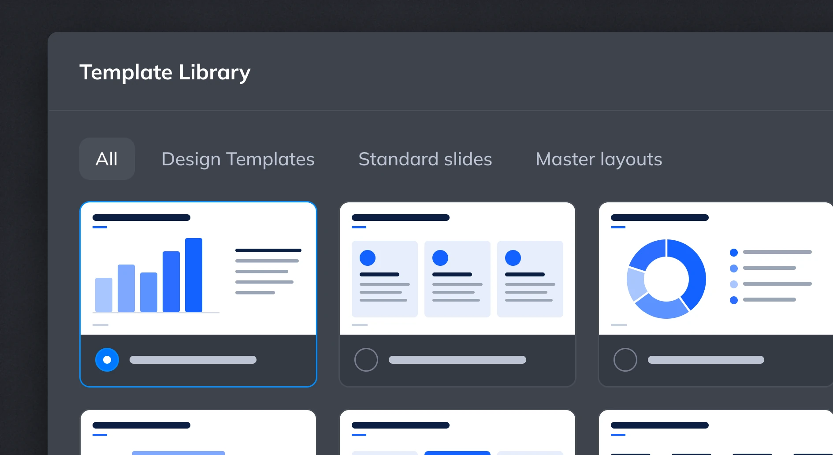Open the bar chart slide thumbnail

tap(198, 269)
